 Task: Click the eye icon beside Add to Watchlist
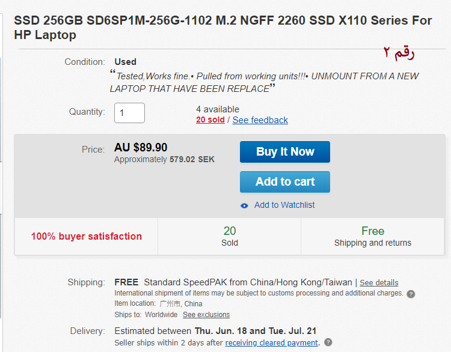click(x=244, y=205)
